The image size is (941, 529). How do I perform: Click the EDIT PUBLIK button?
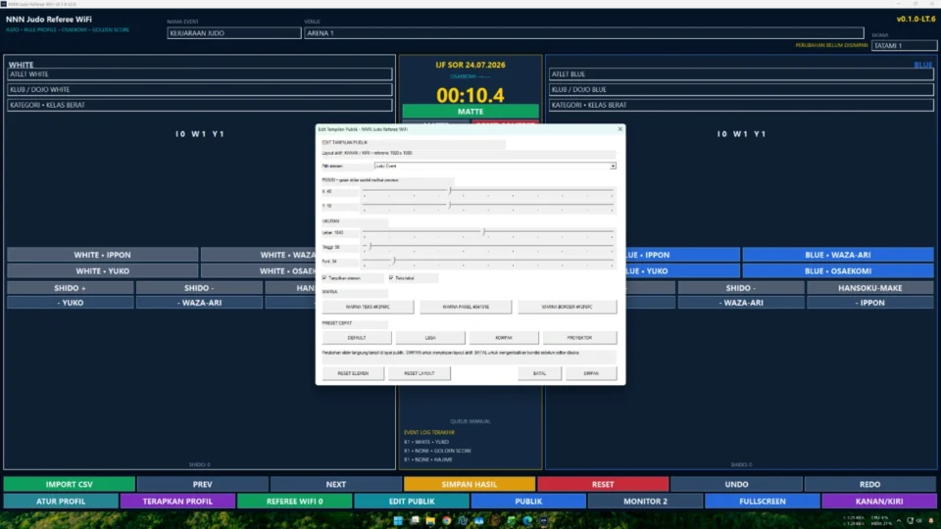(412, 501)
